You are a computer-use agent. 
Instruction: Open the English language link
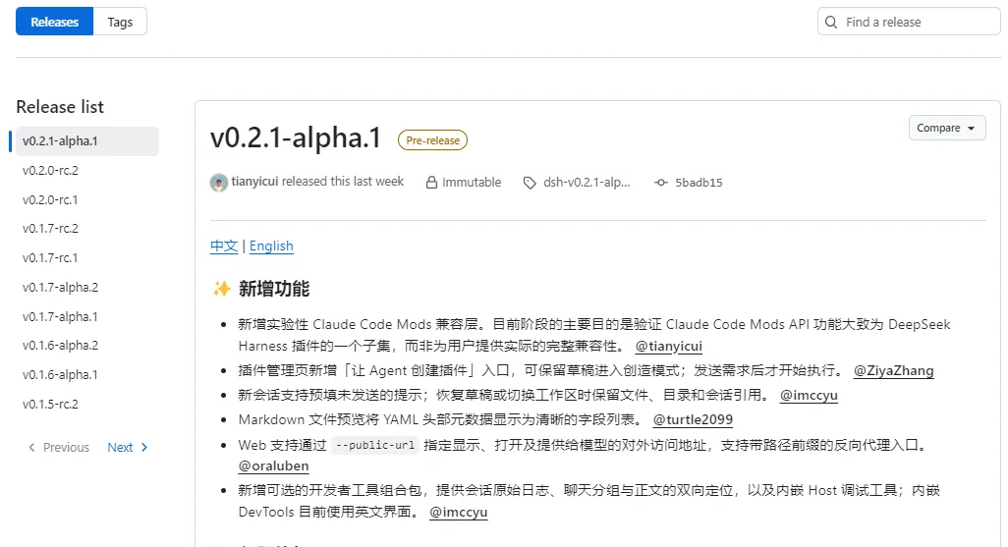(x=271, y=246)
